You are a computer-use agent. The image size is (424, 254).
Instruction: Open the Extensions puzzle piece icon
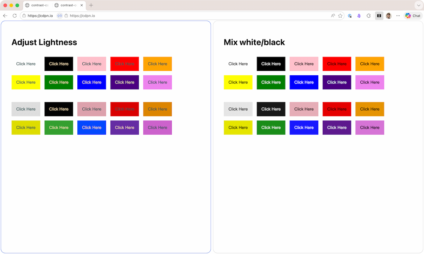369,16
